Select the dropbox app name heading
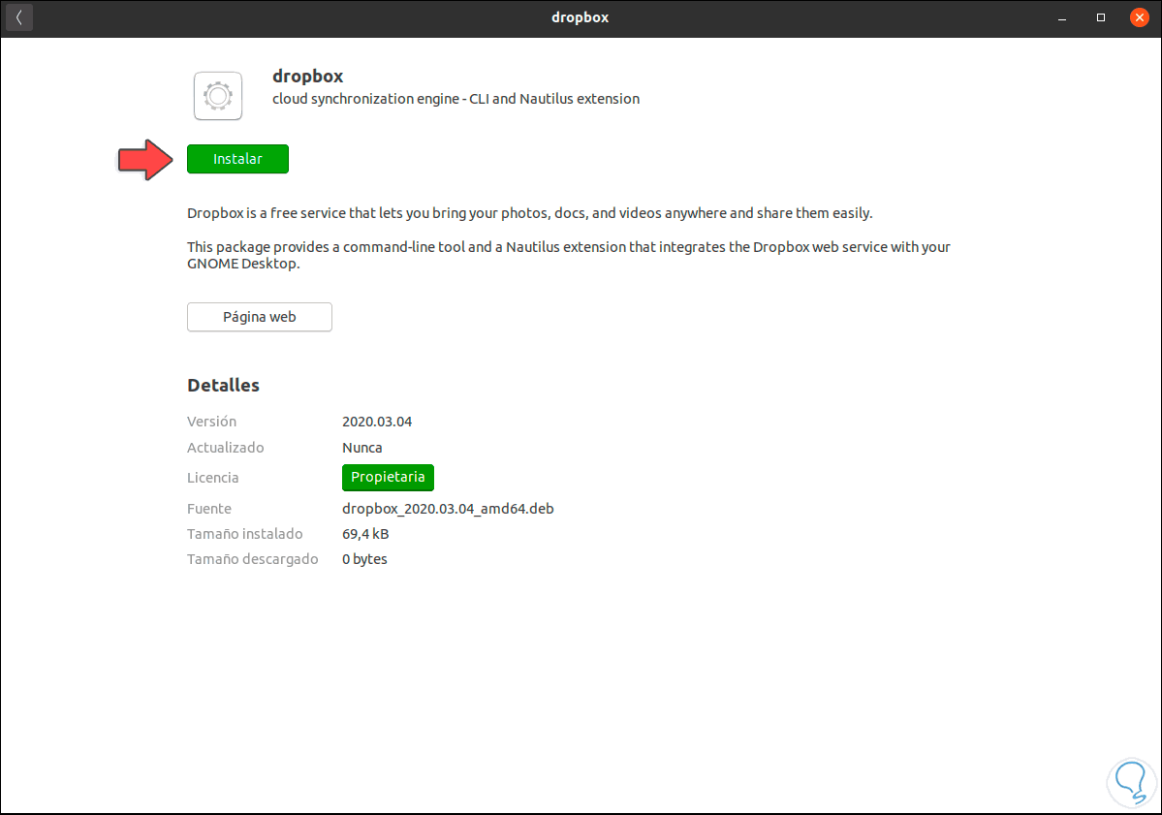The image size is (1162, 815). [307, 77]
